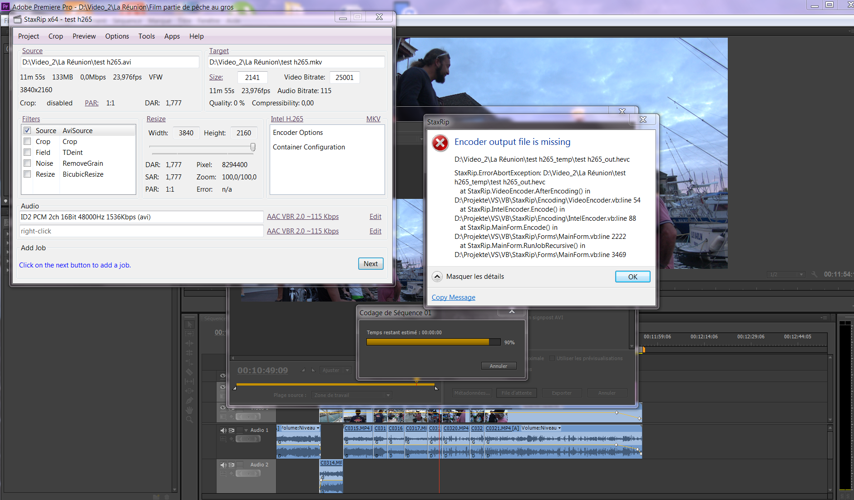Enable the Crop filter checkbox

tap(27, 141)
